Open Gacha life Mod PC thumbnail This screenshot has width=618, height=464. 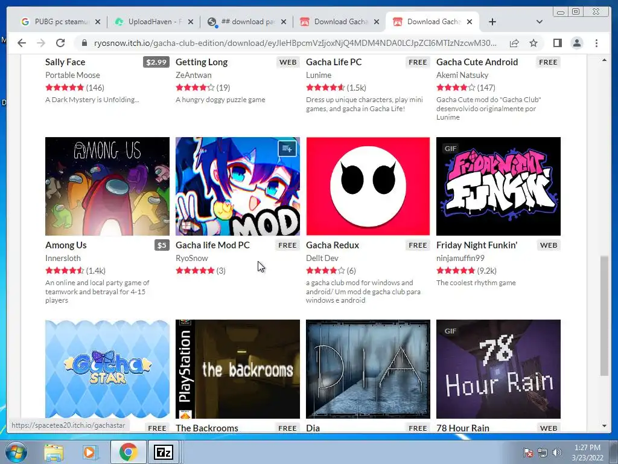click(238, 186)
